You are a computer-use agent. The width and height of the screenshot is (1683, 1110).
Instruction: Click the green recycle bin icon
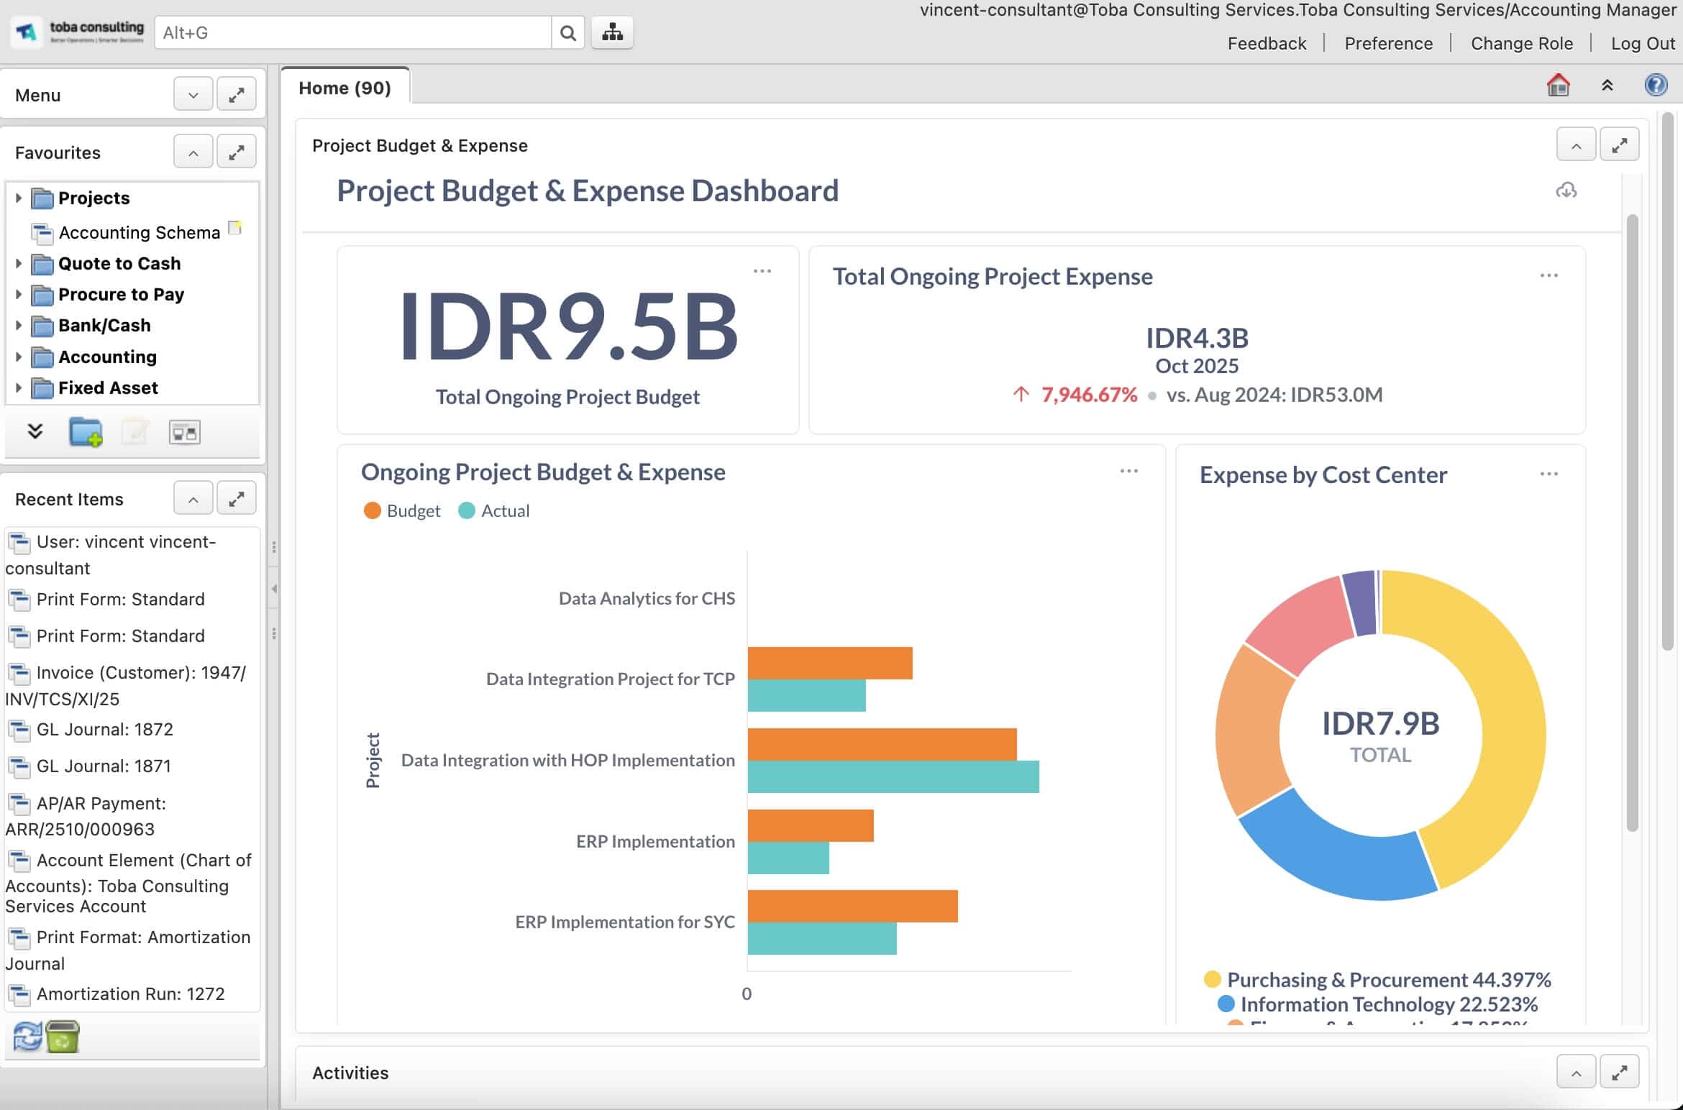point(63,1037)
